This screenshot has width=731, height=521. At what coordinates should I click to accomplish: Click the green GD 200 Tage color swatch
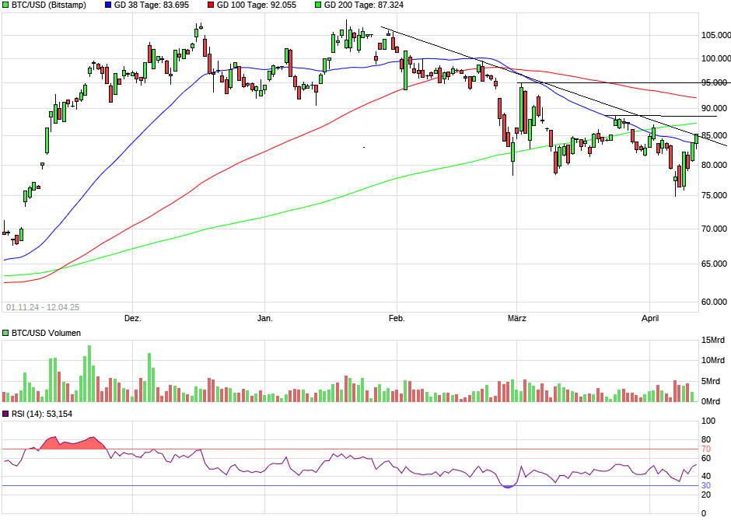318,5
